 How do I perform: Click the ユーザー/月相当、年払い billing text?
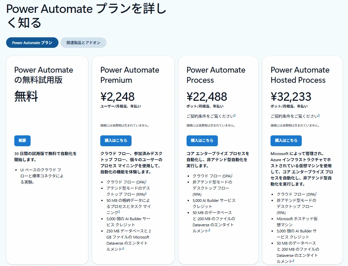point(121,107)
